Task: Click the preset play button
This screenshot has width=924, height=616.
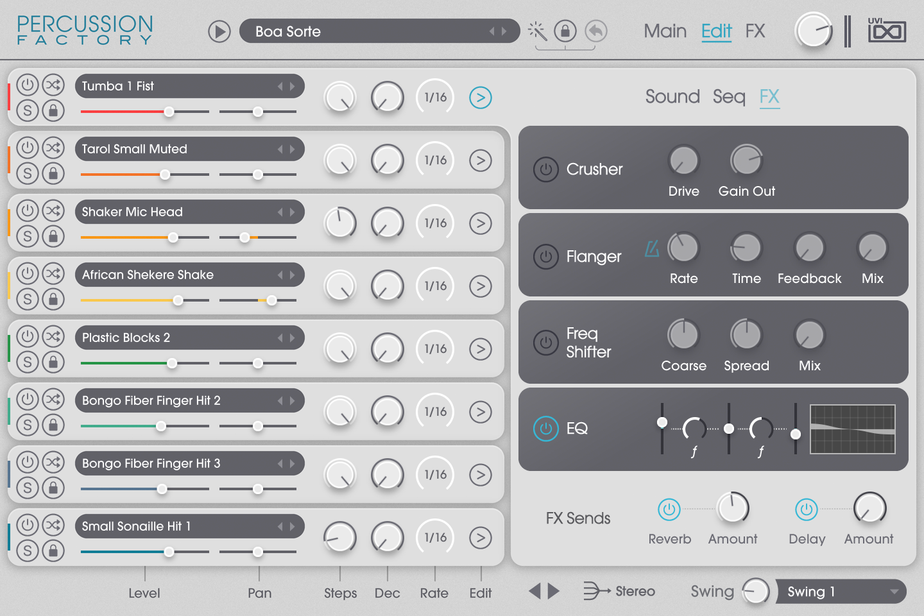Action: 219,31
